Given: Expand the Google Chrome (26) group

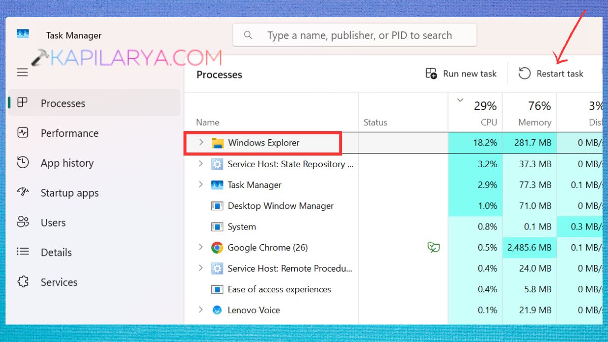Looking at the screenshot, I should coord(201,247).
